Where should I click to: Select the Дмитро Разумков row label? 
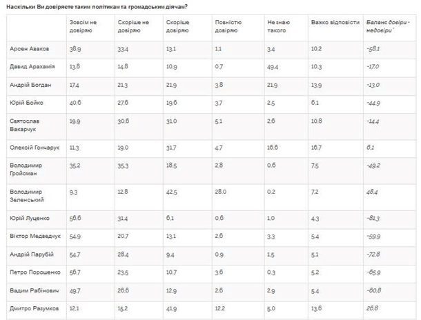pos(34,308)
